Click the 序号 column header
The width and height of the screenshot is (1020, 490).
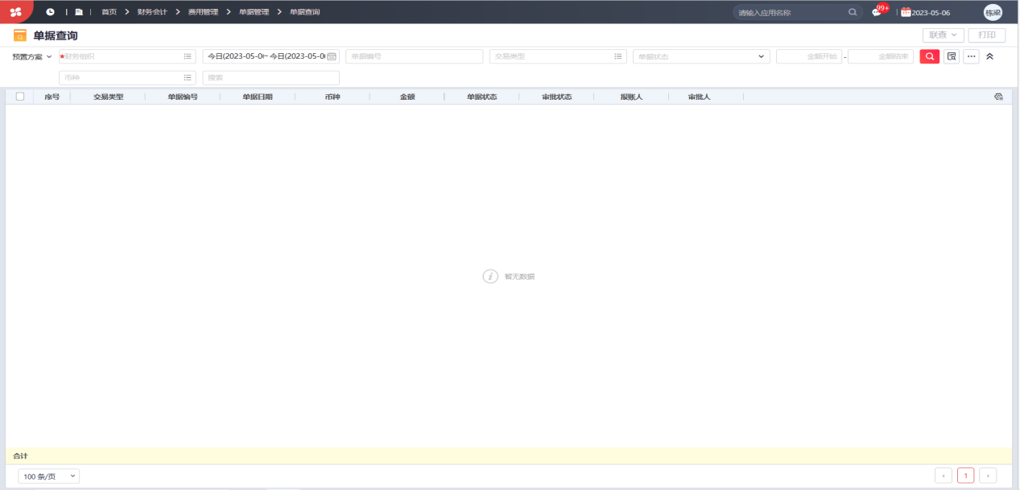[x=52, y=97]
